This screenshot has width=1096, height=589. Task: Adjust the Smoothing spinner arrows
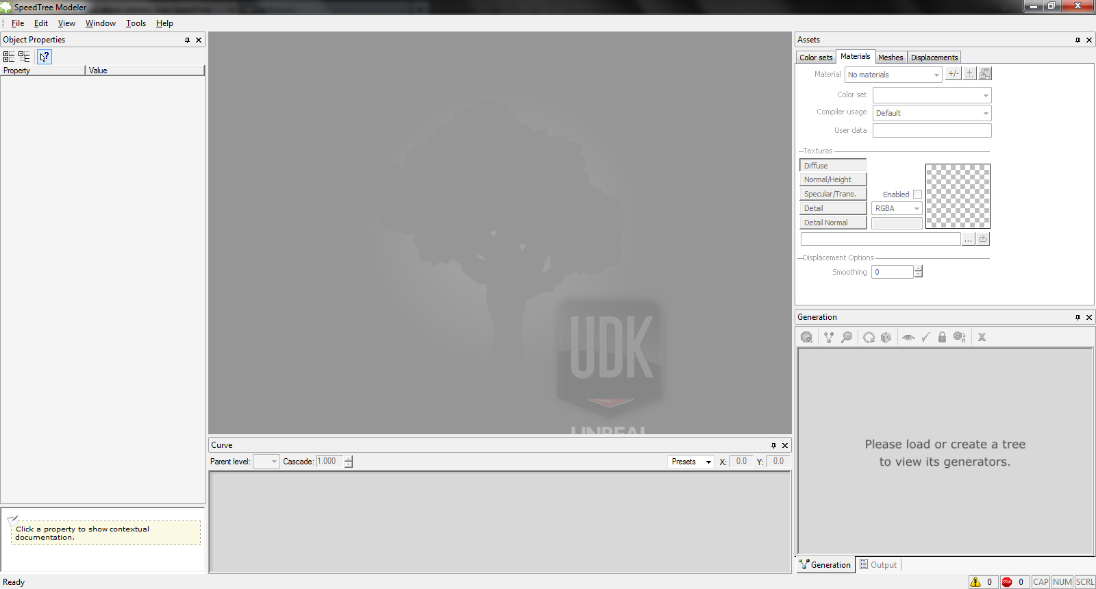[919, 272]
